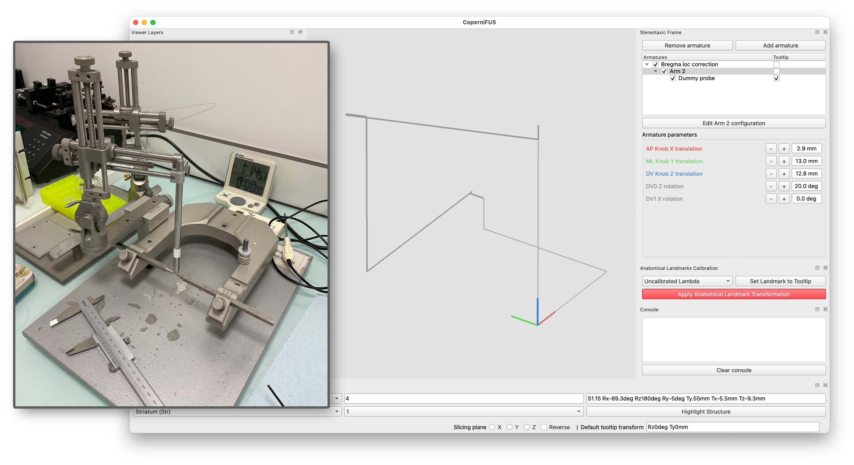Uncheck Dummy probe visibility checkbox

coord(673,78)
